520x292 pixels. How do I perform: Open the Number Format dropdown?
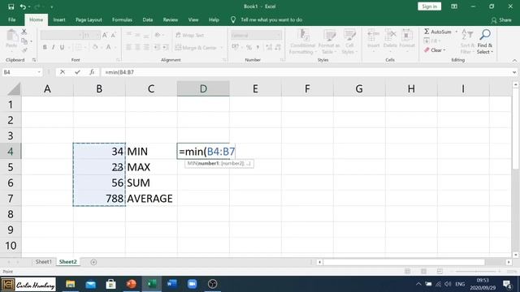[279, 35]
